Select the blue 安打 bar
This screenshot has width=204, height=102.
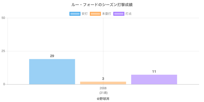click(x=52, y=72)
